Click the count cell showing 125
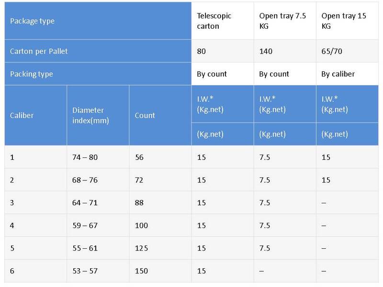 (x=142, y=248)
